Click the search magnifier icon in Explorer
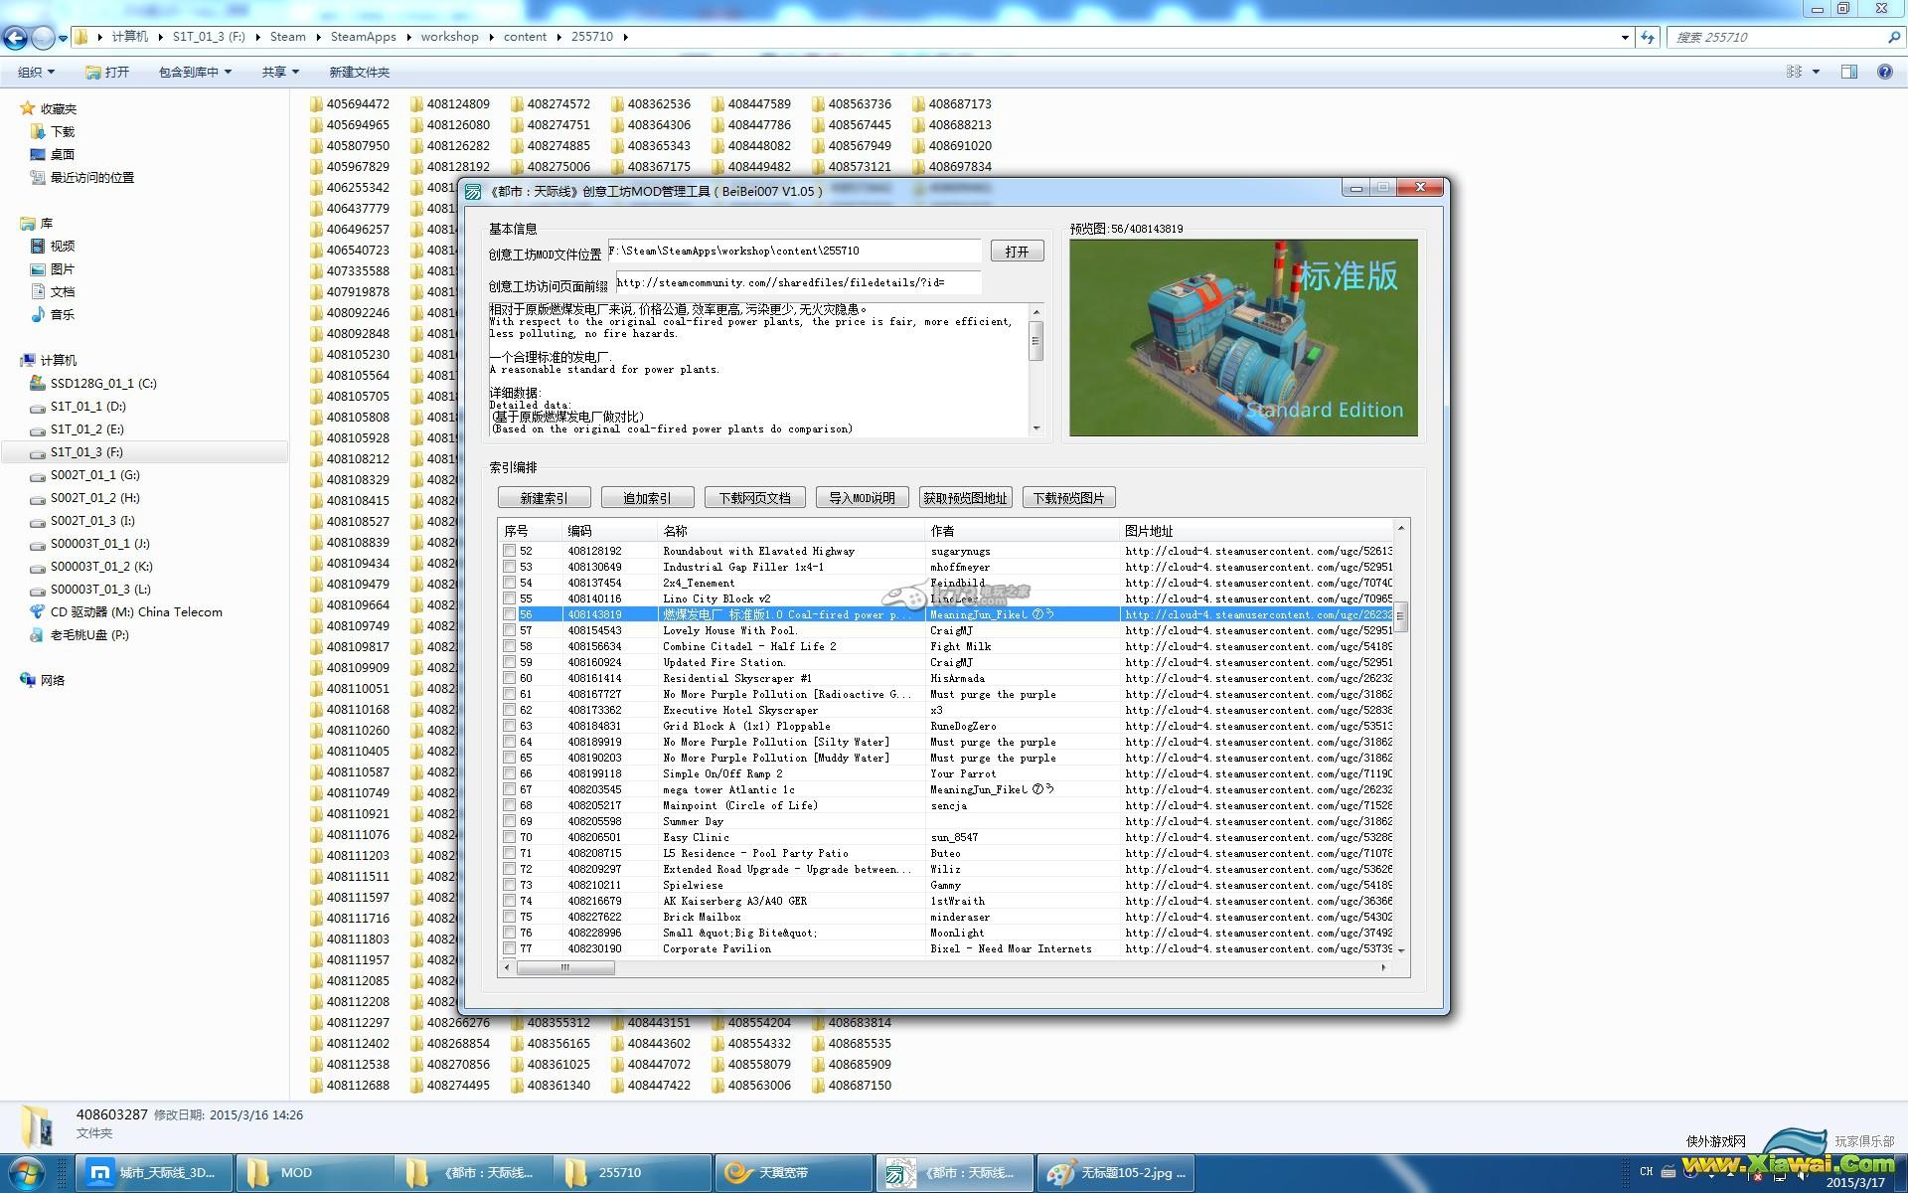The width and height of the screenshot is (1908, 1193). 1893,37
